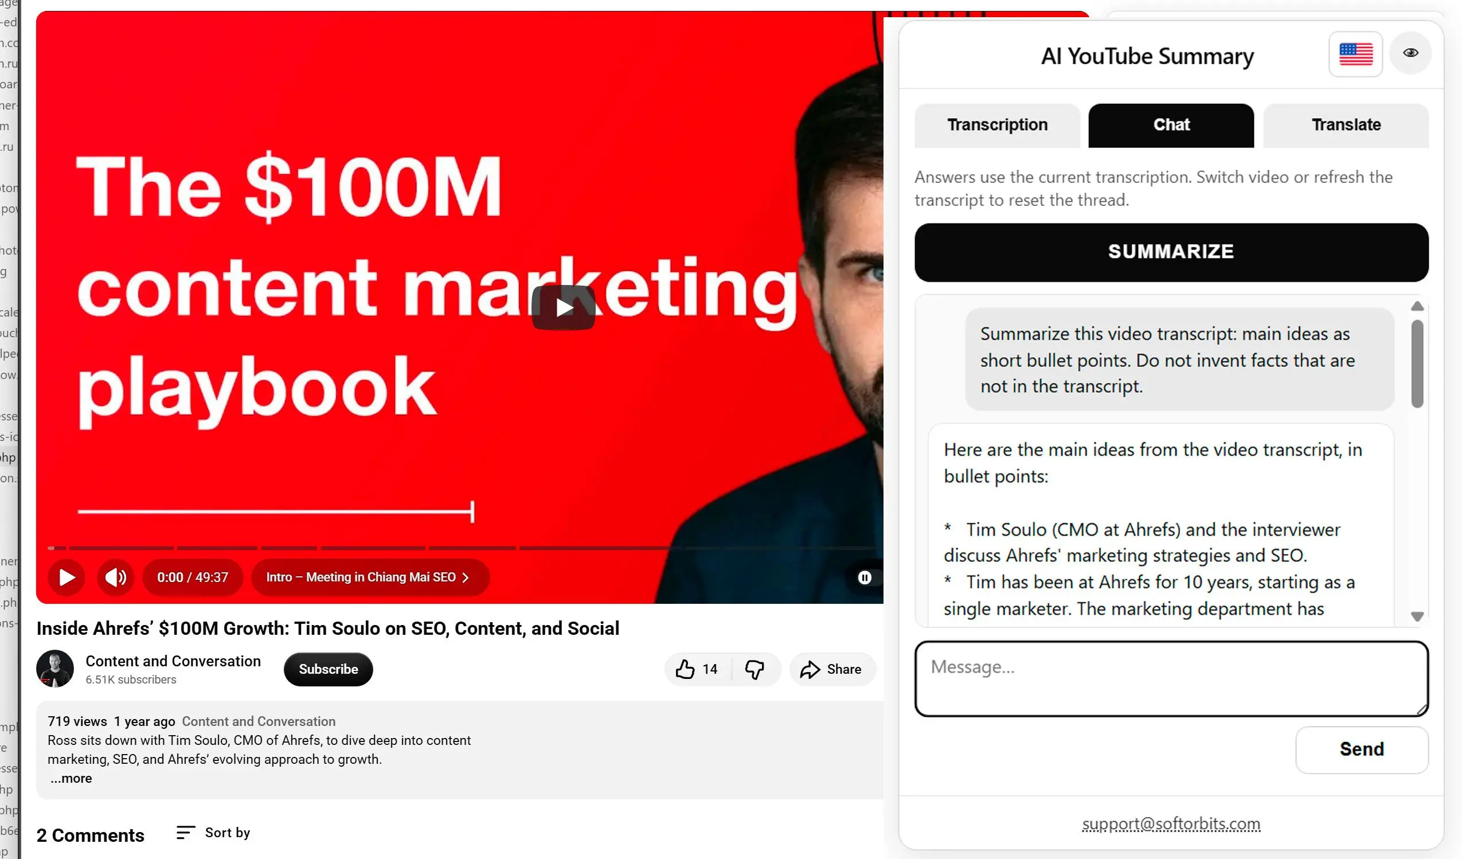The image size is (1462, 859).
Task: Switch to the Transcription tab
Action: pos(996,125)
